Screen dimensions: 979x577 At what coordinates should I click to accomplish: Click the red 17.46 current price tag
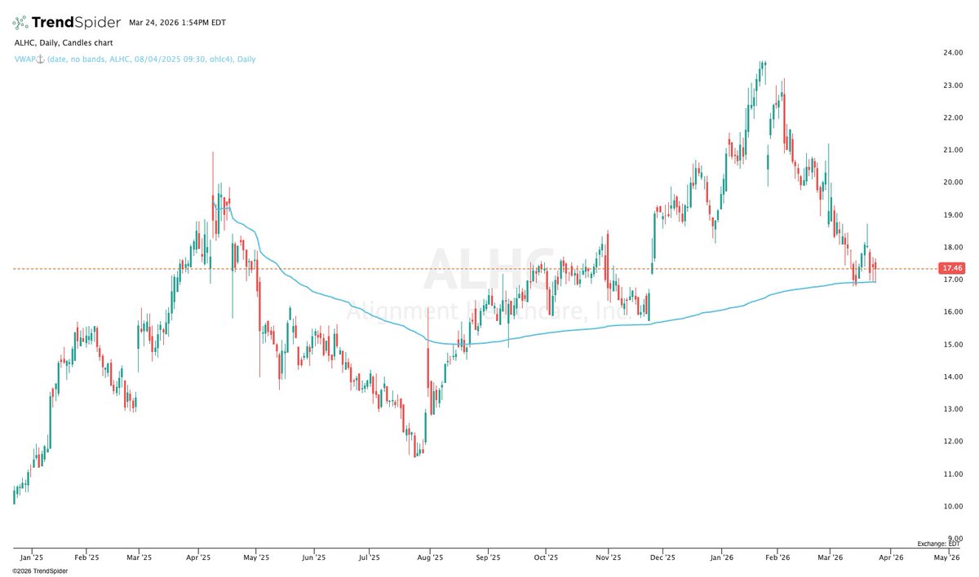(x=952, y=268)
